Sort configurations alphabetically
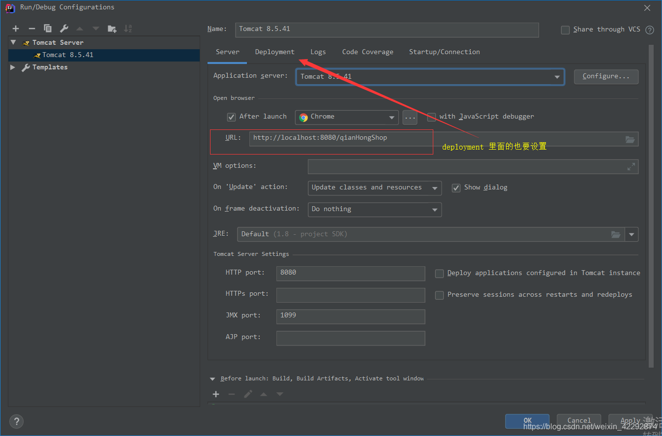Image resolution: width=662 pixels, height=436 pixels. coord(128,29)
